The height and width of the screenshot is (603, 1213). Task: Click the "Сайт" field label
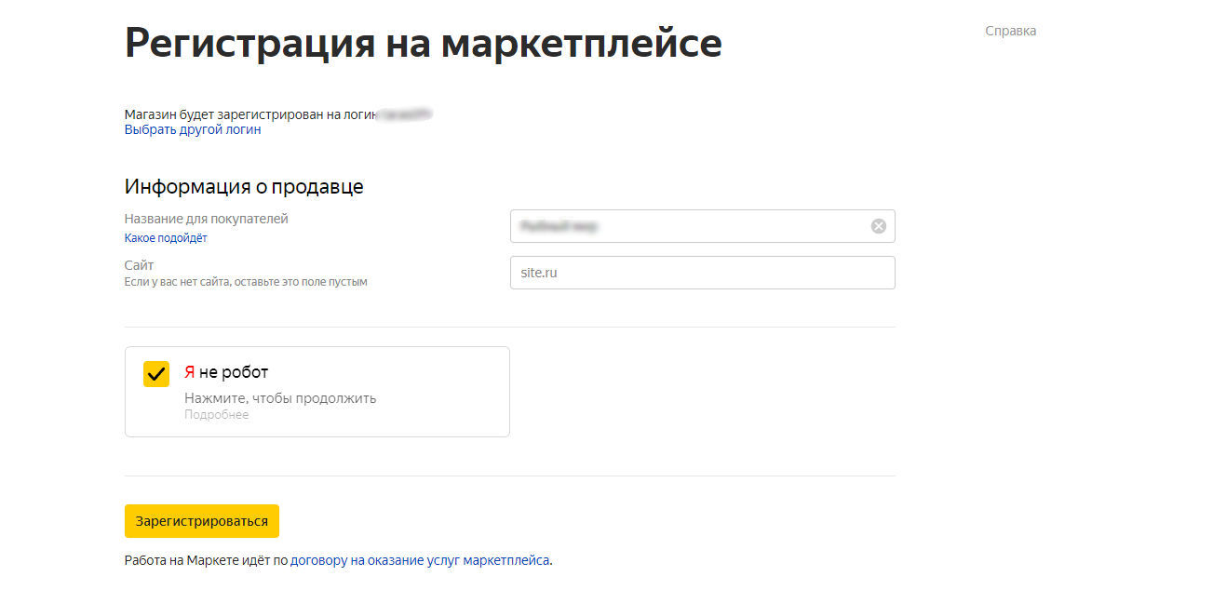click(x=140, y=265)
